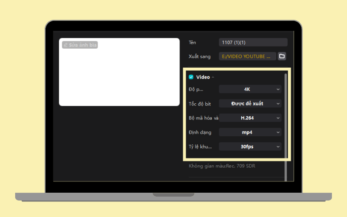This screenshot has height=217, width=347.
Task: Click the Video section heading
Action: click(x=203, y=77)
